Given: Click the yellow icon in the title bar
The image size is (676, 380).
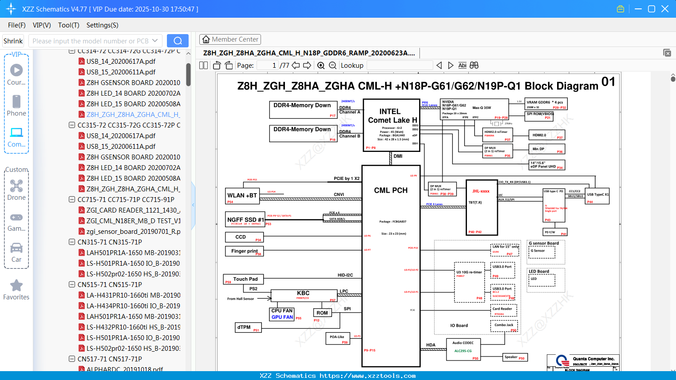Looking at the screenshot, I should pyautogui.click(x=621, y=9).
